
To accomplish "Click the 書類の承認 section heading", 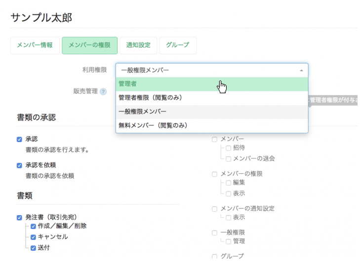I will 37,117.
